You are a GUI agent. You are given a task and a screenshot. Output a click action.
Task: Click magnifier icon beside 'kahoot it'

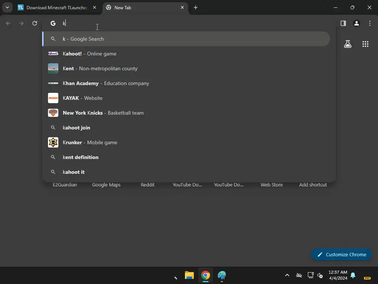(53, 172)
